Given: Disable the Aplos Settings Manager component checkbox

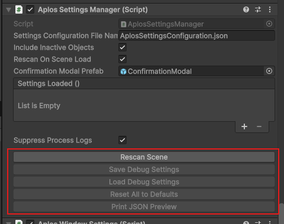Looking at the screenshot, I should click(x=30, y=9).
